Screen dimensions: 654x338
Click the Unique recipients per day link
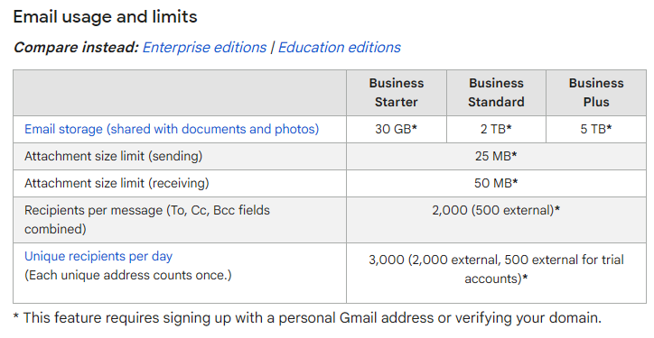pos(98,256)
